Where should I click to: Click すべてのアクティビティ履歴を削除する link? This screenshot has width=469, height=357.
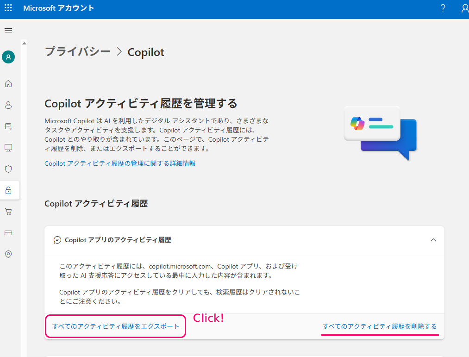(x=380, y=326)
